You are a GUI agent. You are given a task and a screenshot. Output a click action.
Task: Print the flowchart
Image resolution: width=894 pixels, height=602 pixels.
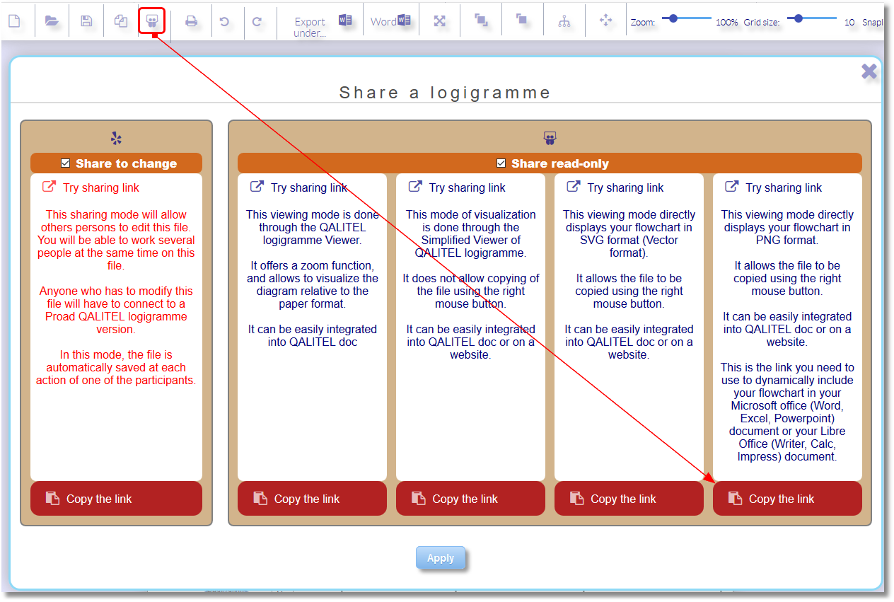[191, 20]
